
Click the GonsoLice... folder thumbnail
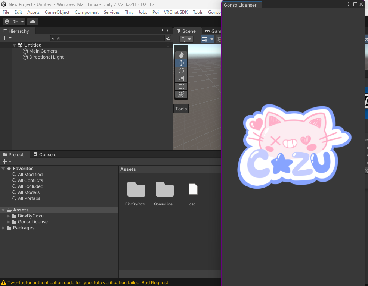tap(164, 189)
